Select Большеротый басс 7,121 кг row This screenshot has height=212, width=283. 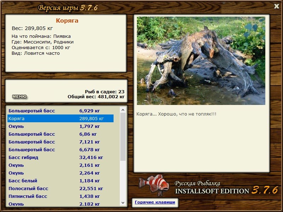click(60, 142)
